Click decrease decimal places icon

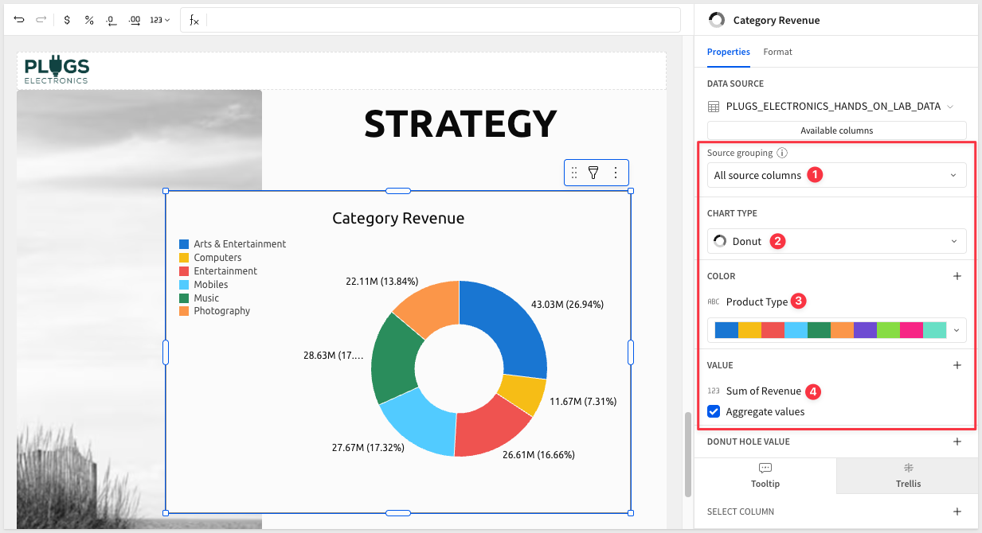click(x=112, y=20)
